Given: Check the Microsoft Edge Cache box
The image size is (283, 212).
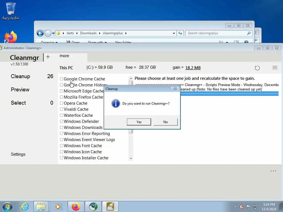Looking at the screenshot, I should pyautogui.click(x=61, y=91).
